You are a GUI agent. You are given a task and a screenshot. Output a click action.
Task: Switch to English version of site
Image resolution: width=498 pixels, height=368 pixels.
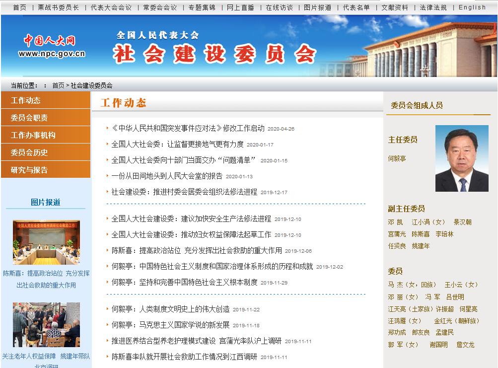[x=472, y=7]
